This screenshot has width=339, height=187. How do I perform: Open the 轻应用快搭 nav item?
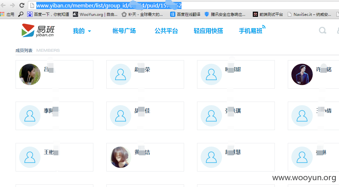tap(208, 31)
